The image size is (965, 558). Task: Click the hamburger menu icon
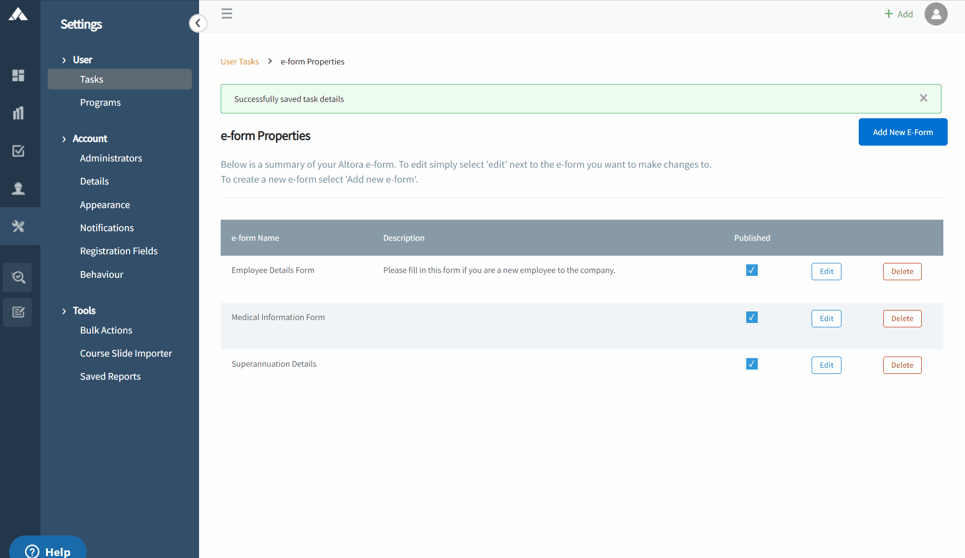click(x=227, y=13)
